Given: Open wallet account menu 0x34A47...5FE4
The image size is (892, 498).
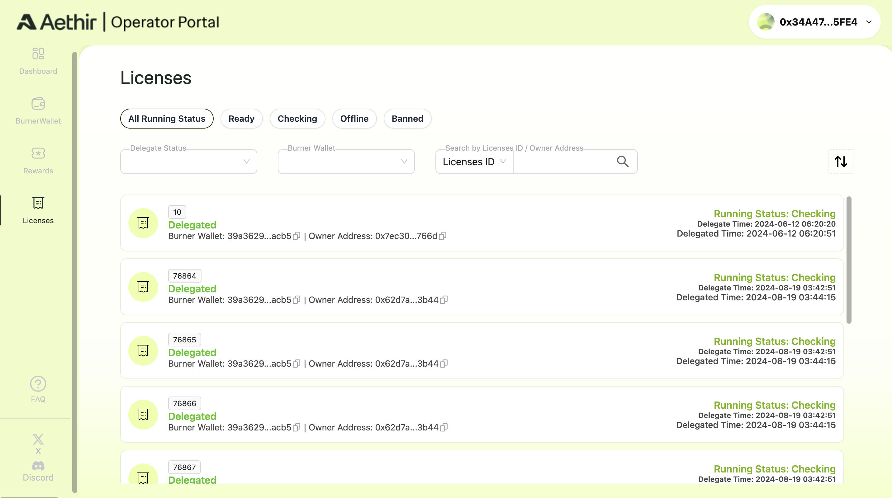Looking at the screenshot, I should point(814,22).
